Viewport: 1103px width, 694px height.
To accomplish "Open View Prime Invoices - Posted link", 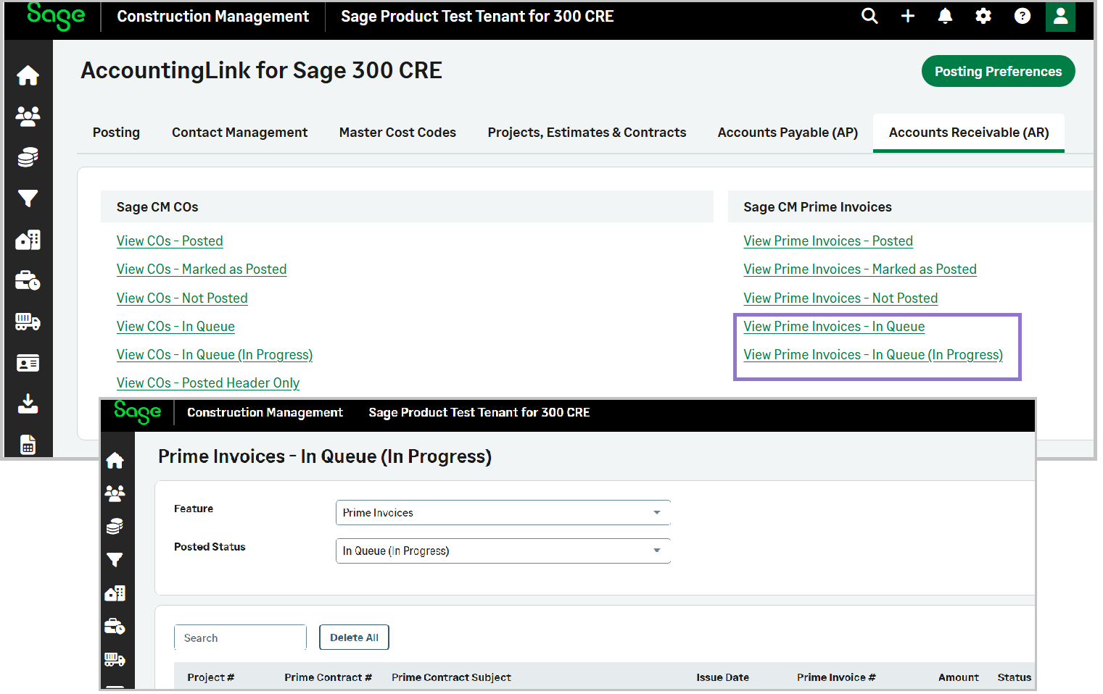I will click(828, 241).
